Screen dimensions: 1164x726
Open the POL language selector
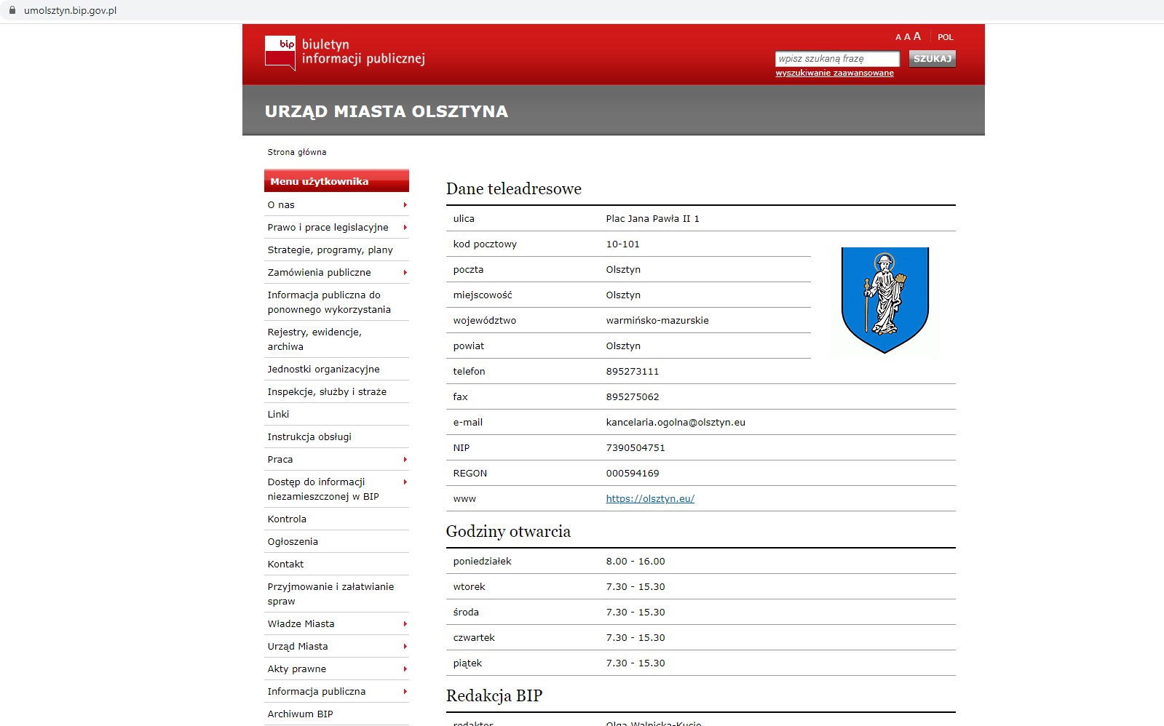coord(945,37)
